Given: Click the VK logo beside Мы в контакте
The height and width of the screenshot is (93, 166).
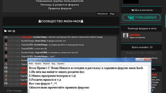Looking at the screenshot, I should (x=133, y=10).
